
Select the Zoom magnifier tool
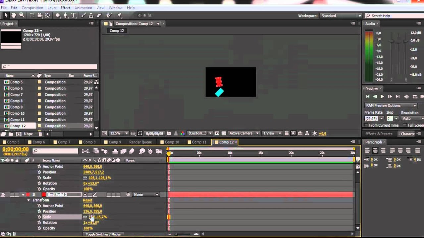[x=22, y=15]
